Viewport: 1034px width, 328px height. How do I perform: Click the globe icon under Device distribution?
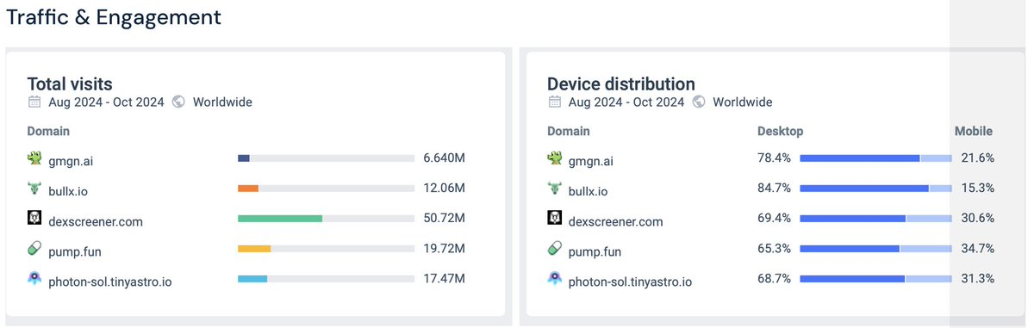click(x=700, y=102)
